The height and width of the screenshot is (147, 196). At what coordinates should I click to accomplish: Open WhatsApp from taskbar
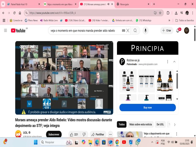tap(138, 142)
